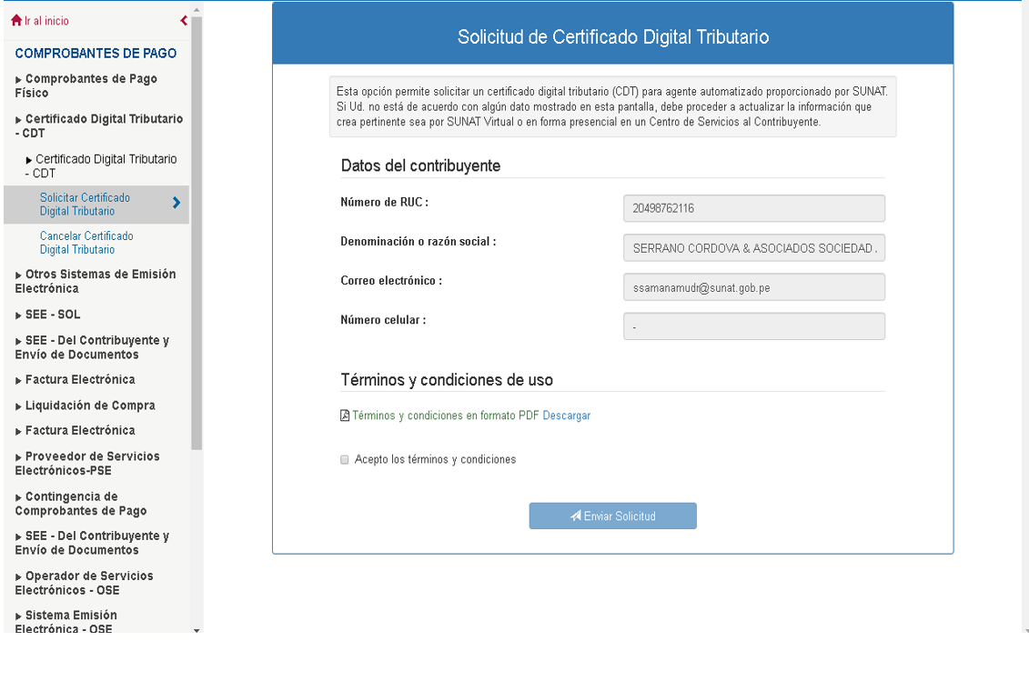Click the paper-plane icon inside Enviar Solicitud

tap(574, 516)
